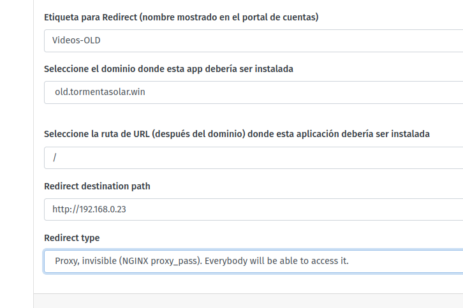The width and height of the screenshot is (463, 308).
Task: Open the domain dropdown showing old.tormentasolar.win
Action: (254, 92)
